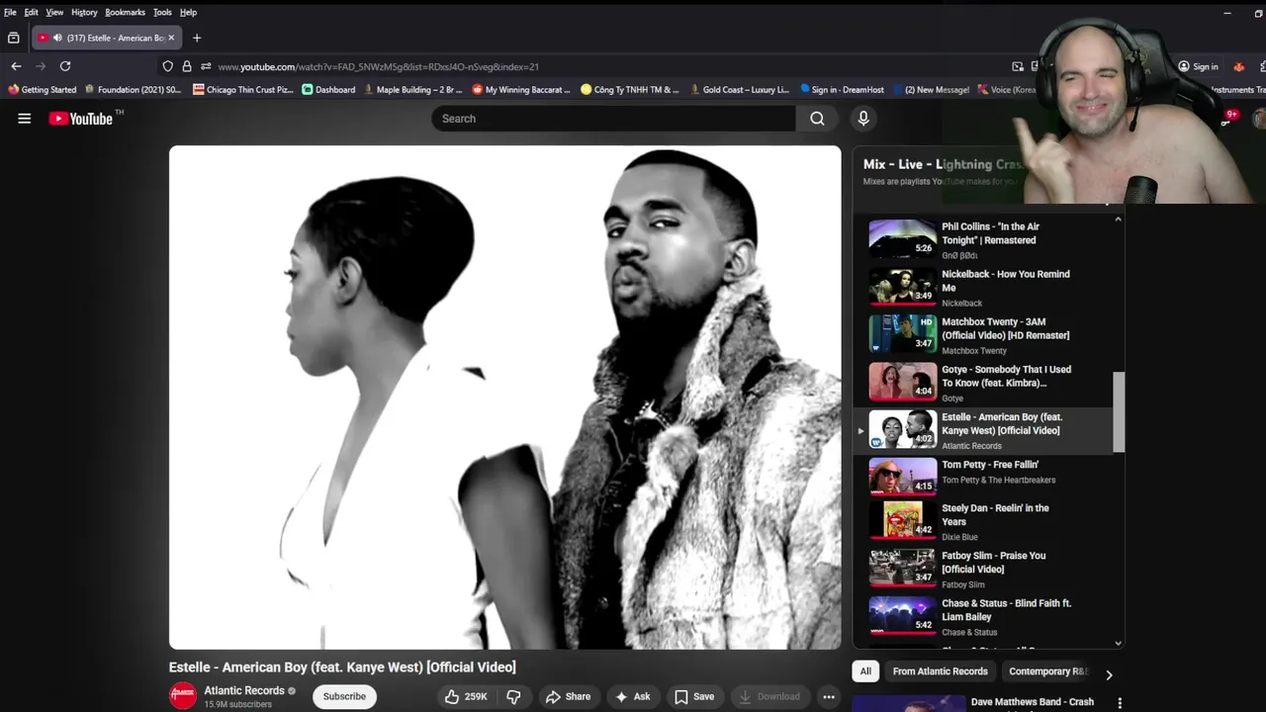1266x712 pixels.
Task: Open the tracking protection shield icon
Action: tap(168, 66)
